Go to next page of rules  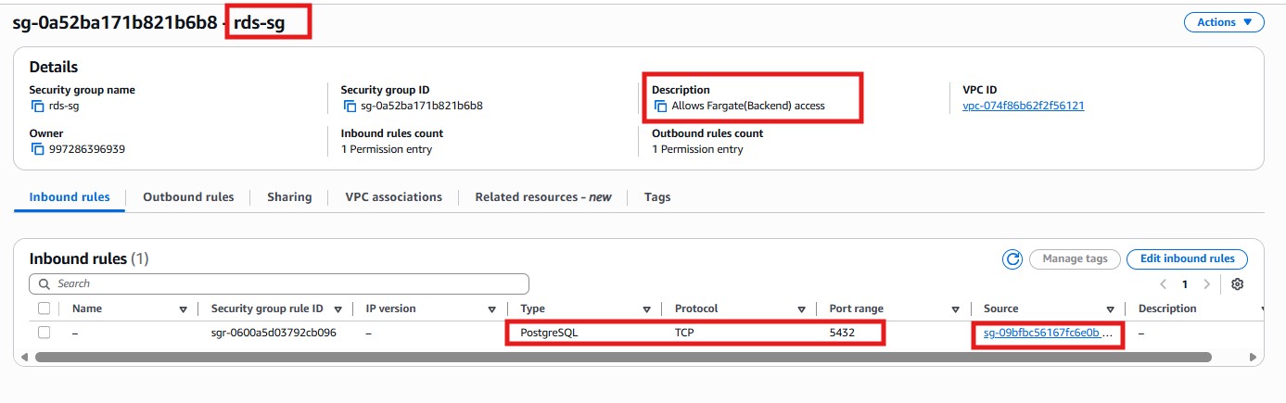coord(1206,284)
